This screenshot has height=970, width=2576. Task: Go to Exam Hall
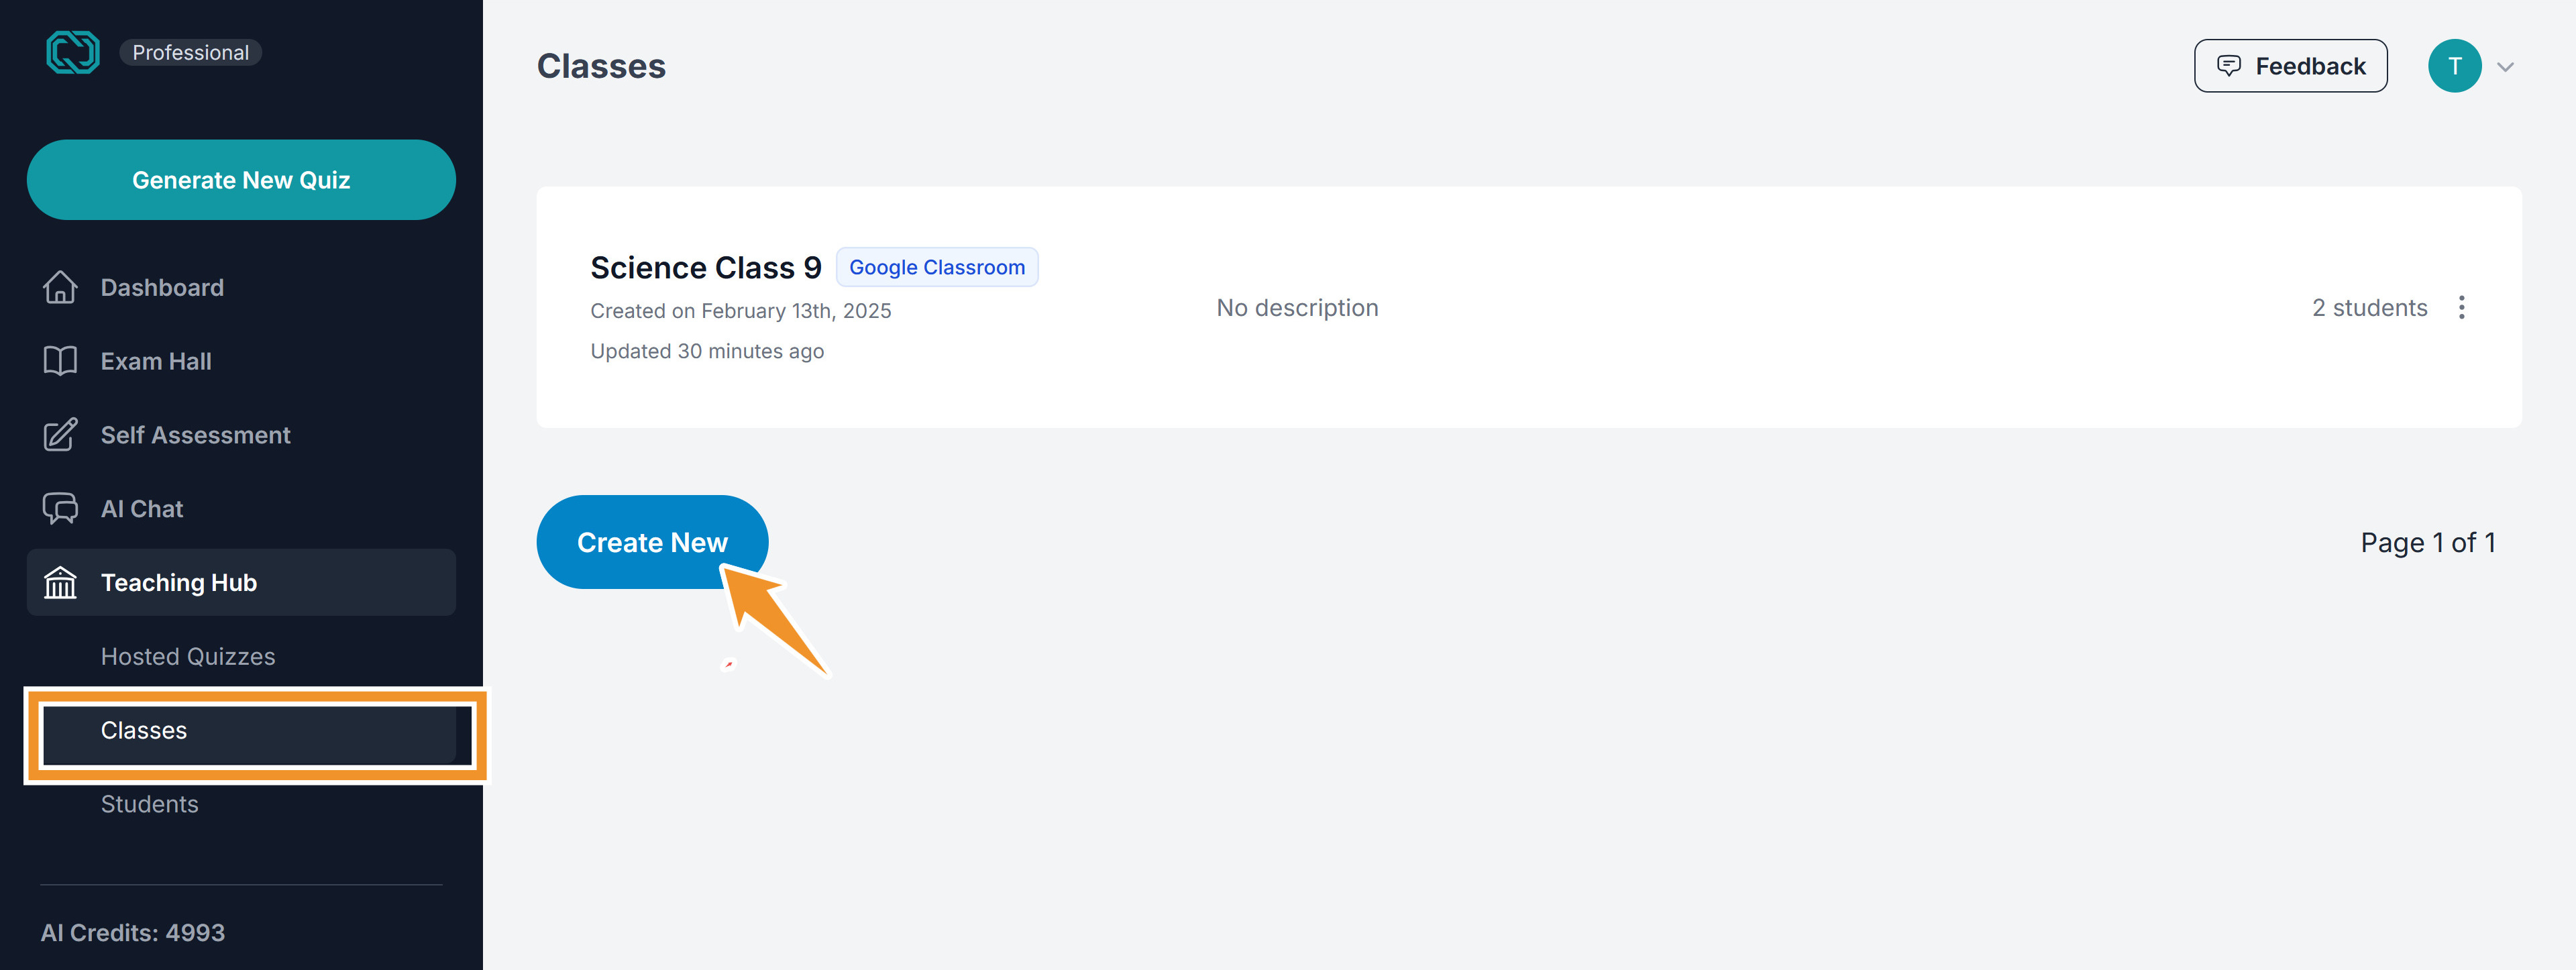[x=241, y=361]
